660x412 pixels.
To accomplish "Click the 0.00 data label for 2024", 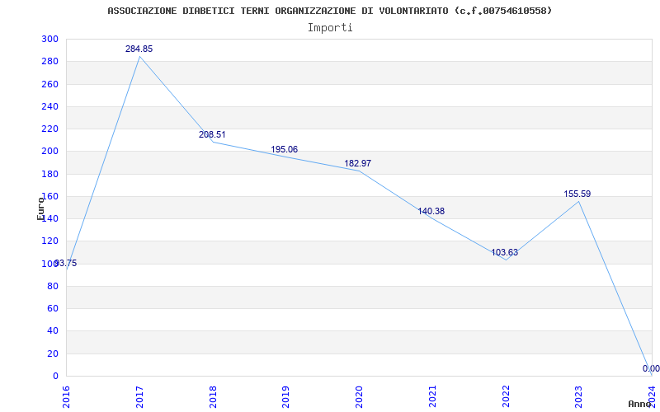I will tap(651, 368).
